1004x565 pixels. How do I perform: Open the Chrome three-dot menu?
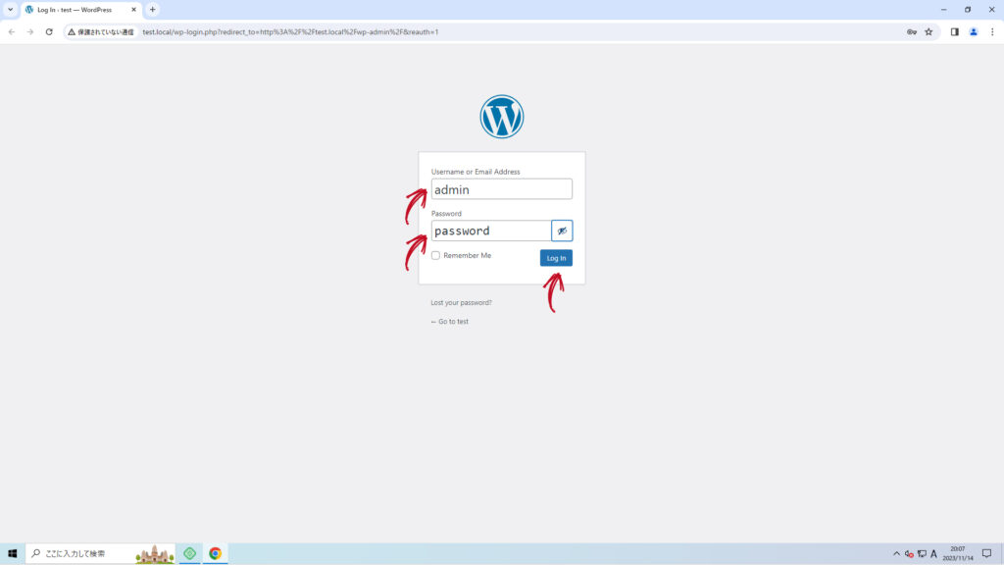[992, 32]
